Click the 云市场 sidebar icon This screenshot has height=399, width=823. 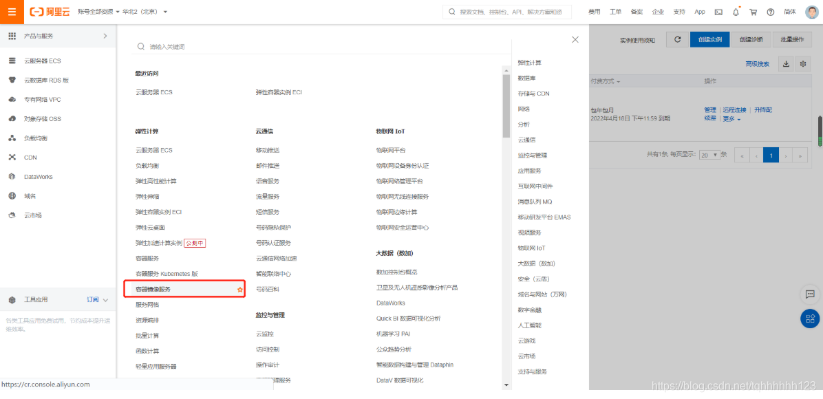point(12,215)
